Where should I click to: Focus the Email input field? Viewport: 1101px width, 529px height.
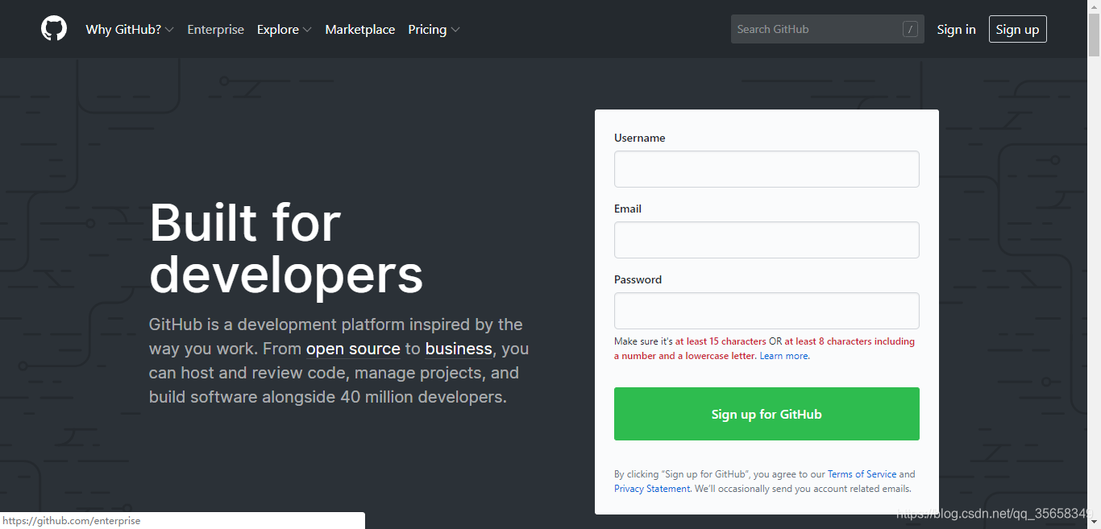coord(767,240)
